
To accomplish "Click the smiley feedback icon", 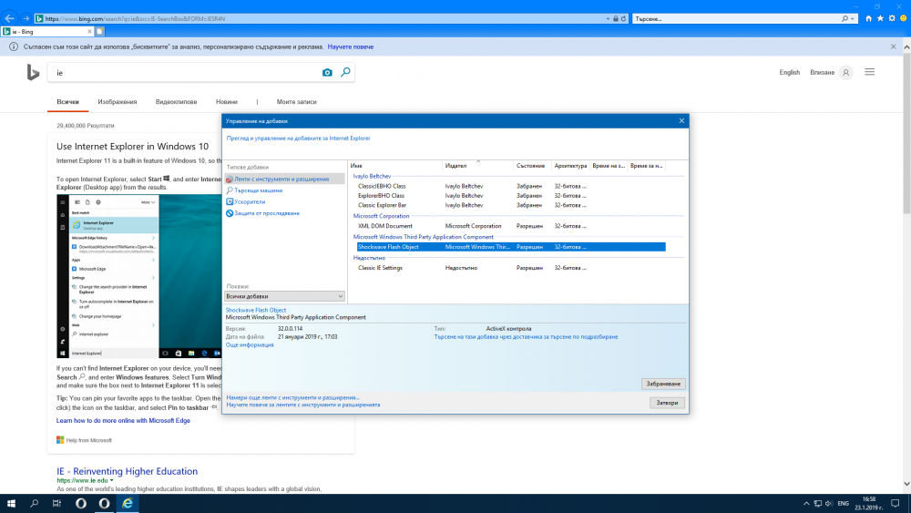I will pos(904,18).
